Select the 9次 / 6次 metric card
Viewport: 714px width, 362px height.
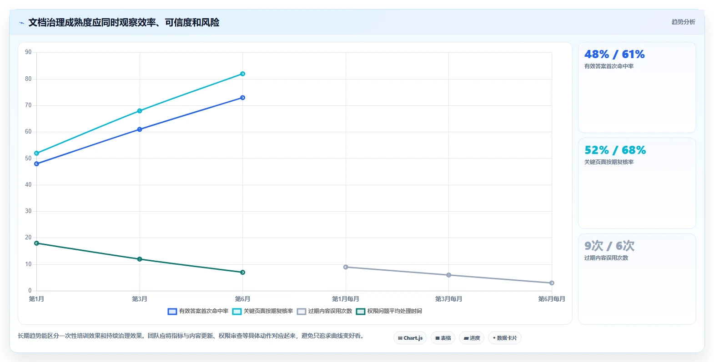click(x=637, y=279)
